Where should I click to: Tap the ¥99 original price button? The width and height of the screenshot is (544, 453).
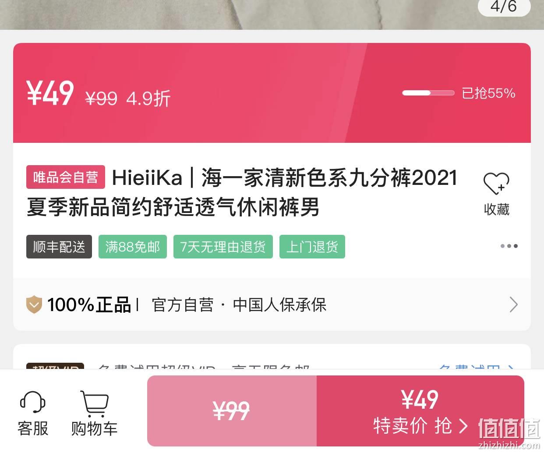point(232,411)
